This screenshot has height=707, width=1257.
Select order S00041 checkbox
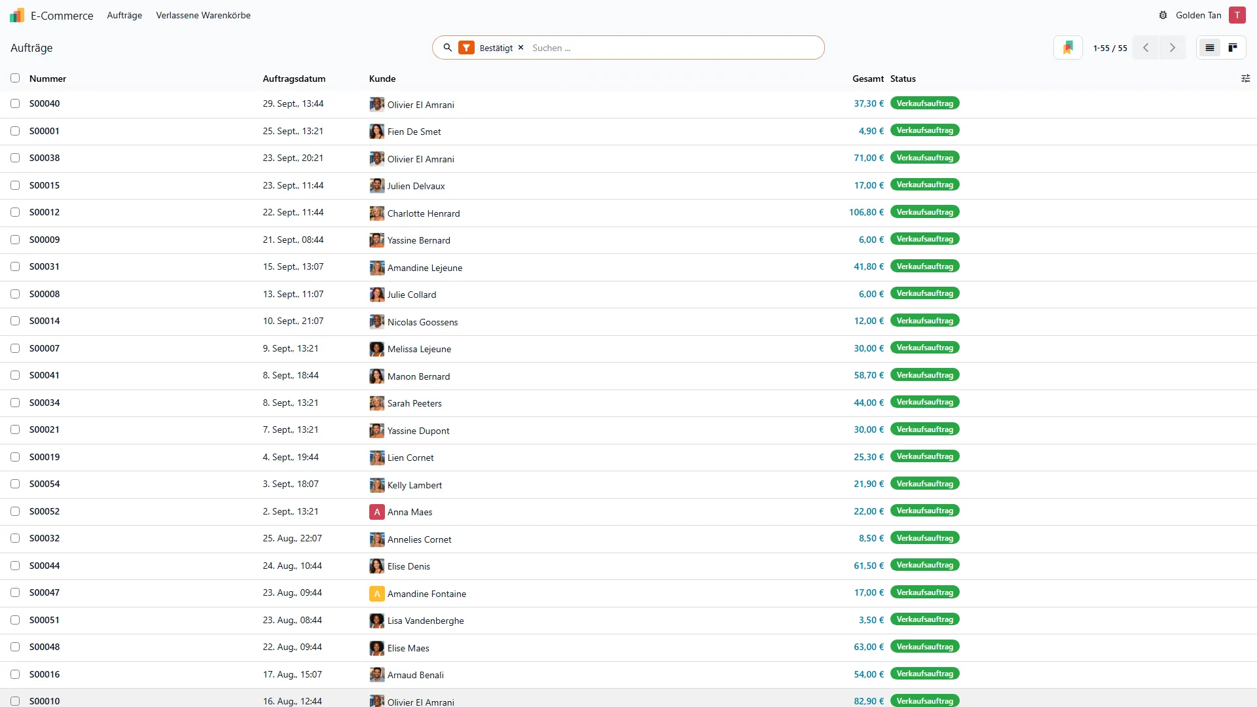15,375
